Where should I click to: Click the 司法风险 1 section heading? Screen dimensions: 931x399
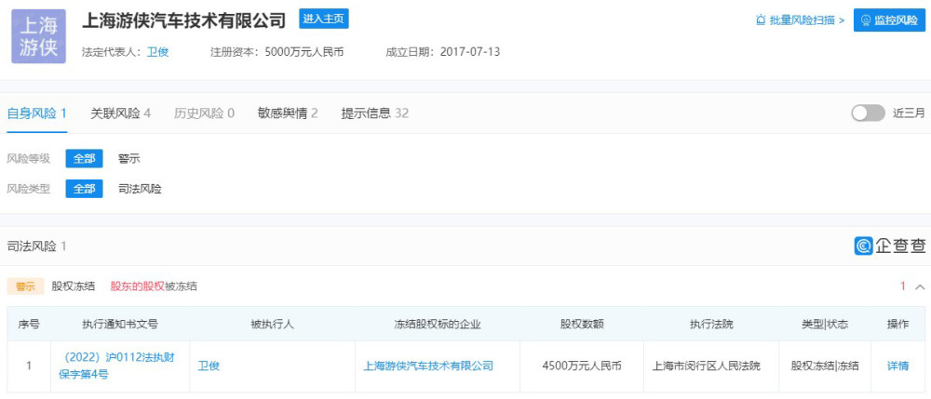coord(37,246)
